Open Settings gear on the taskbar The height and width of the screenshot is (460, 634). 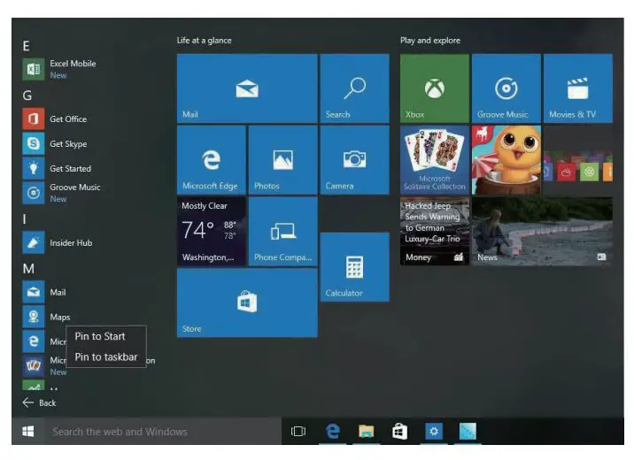434,432
